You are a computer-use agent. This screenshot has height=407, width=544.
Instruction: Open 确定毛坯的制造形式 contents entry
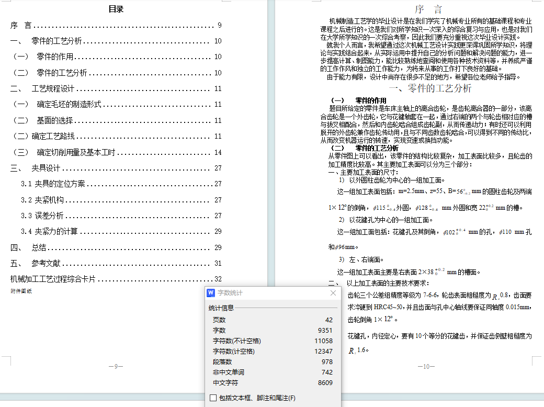pyautogui.click(x=116, y=104)
